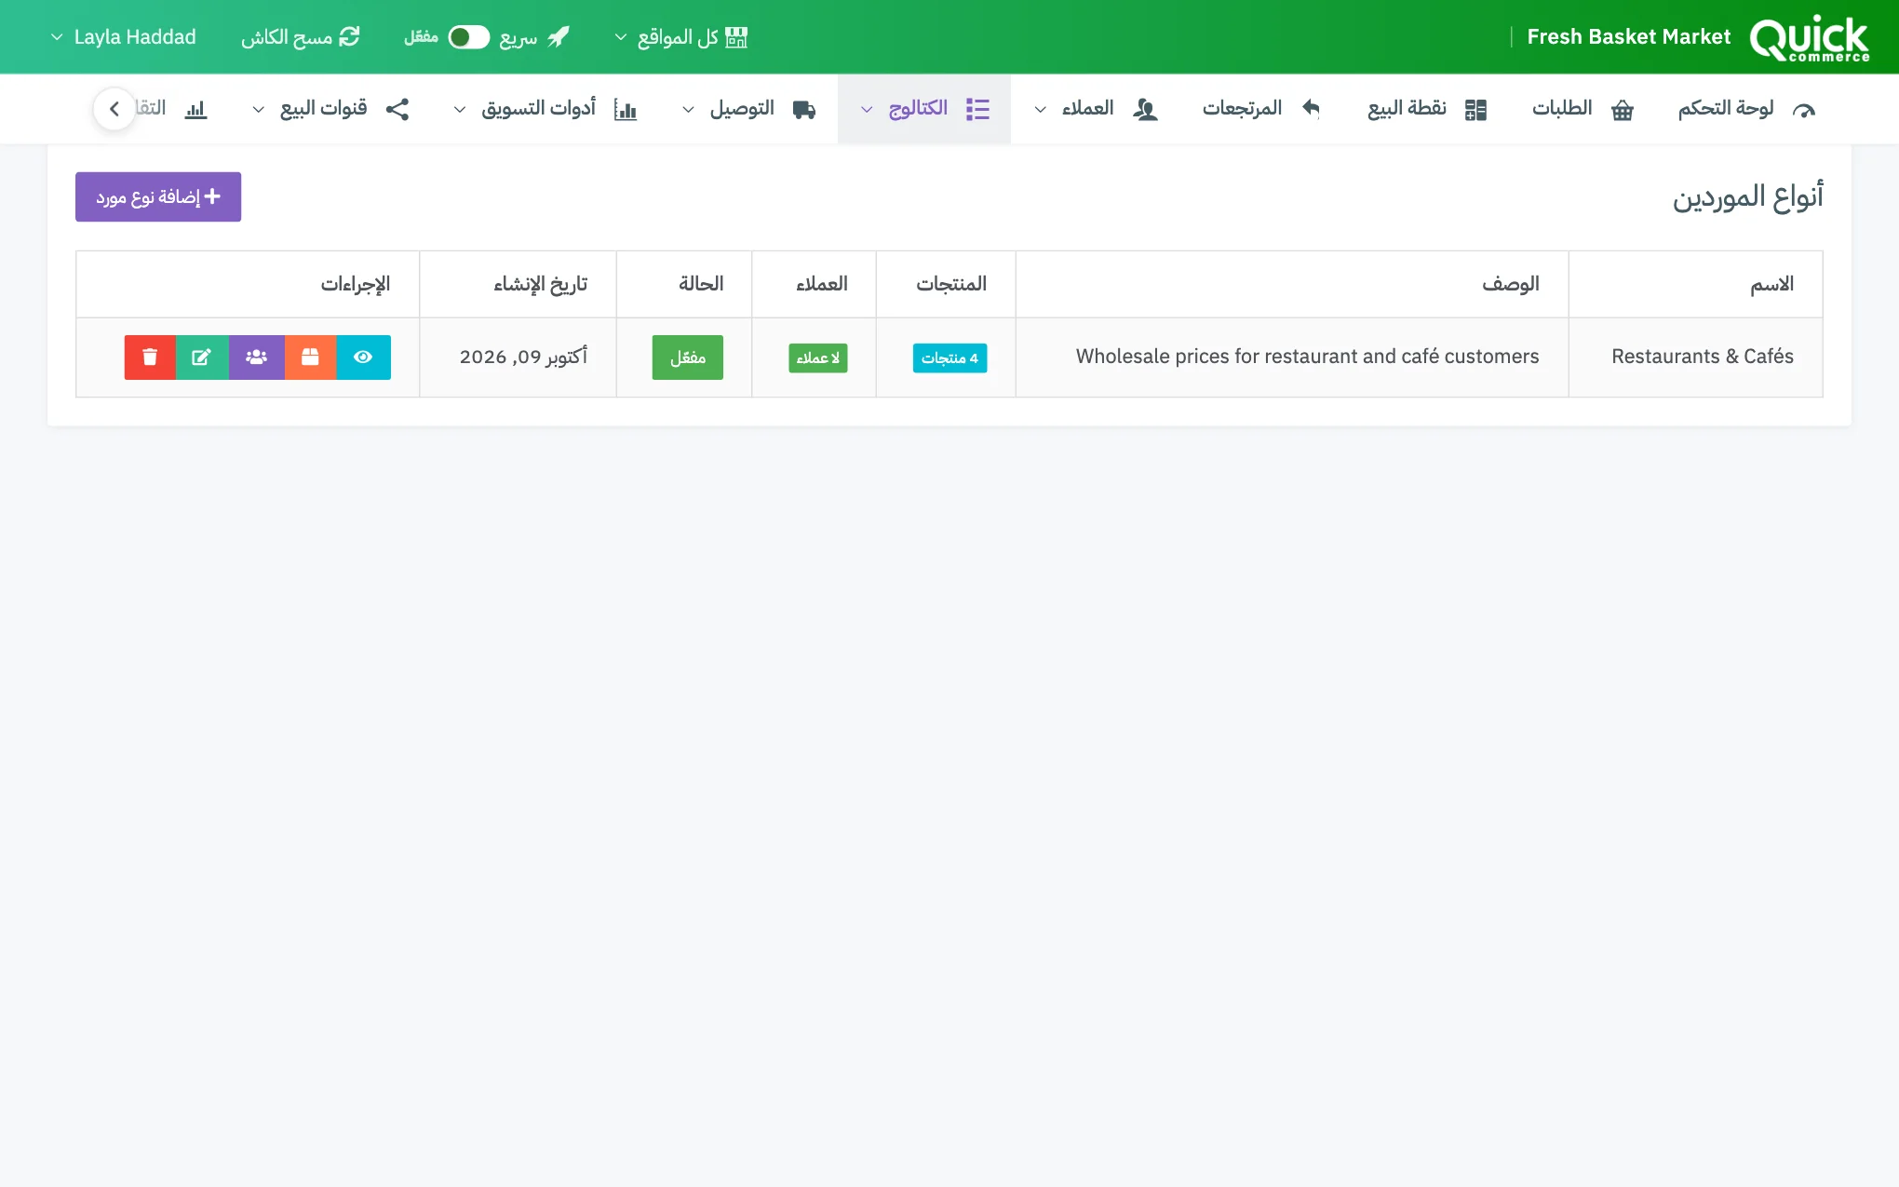Open المرتجعات returns menu item
The image size is (1899, 1187).
pyautogui.click(x=1261, y=109)
